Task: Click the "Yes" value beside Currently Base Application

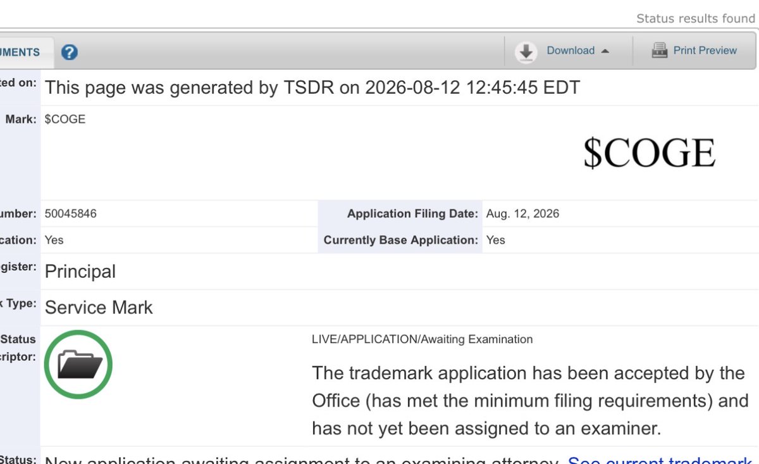Action: pos(496,240)
